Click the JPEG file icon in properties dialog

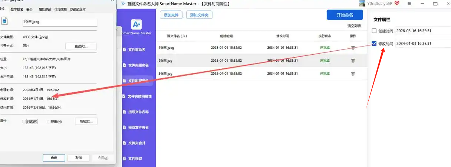click(x=4, y=21)
